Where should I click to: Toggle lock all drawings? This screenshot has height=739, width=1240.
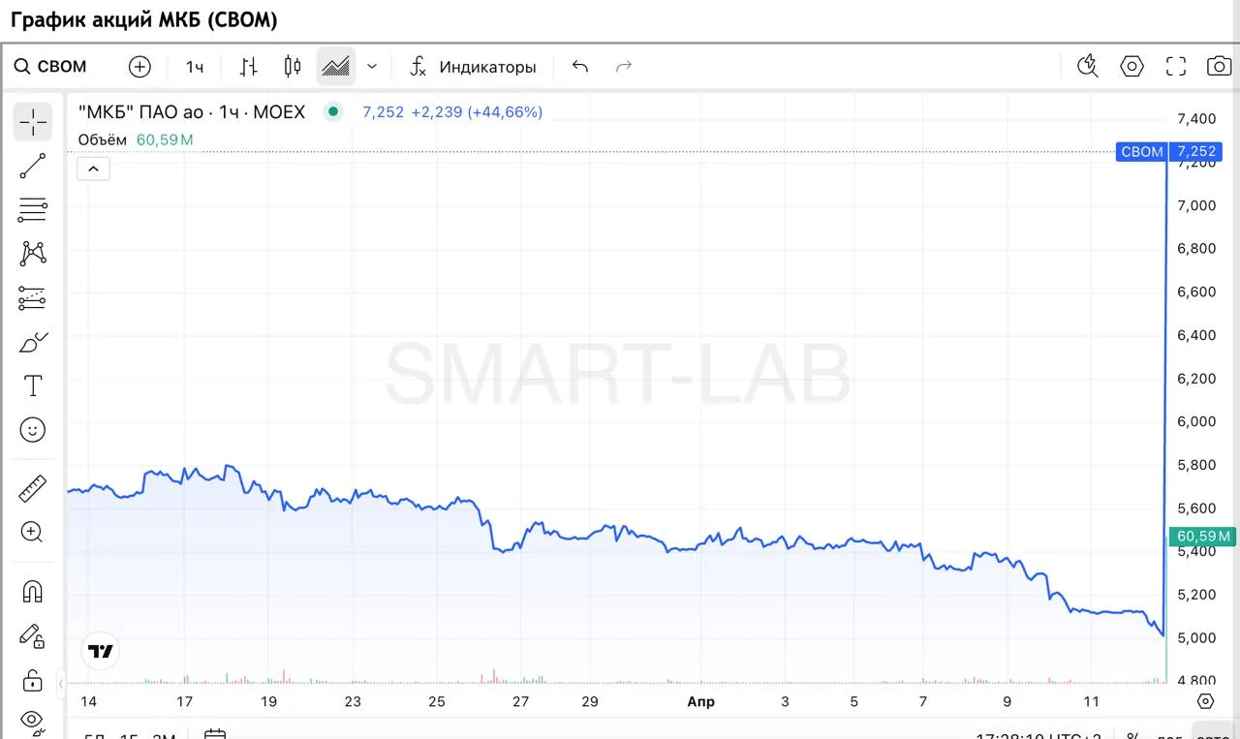click(x=33, y=679)
